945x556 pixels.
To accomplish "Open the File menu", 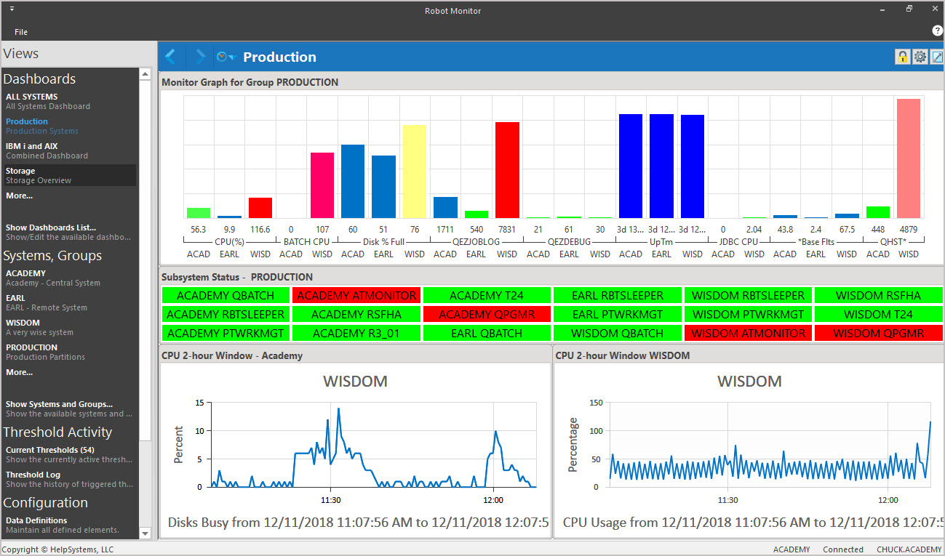I will (21, 32).
